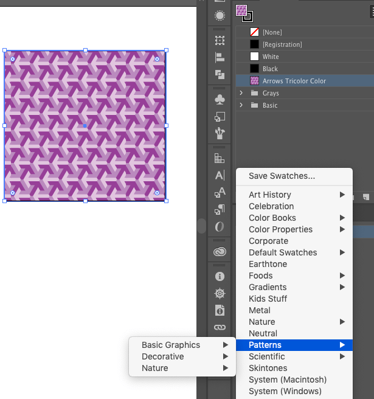Open the OpenType panel icon
The width and height of the screenshot is (374, 399).
[220, 226]
